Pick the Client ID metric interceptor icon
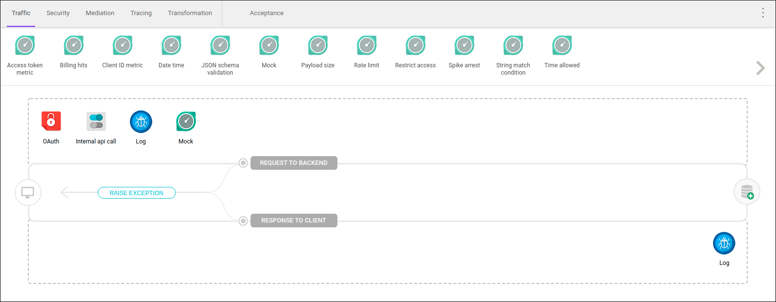The height and width of the screenshot is (302, 776). pos(123,45)
